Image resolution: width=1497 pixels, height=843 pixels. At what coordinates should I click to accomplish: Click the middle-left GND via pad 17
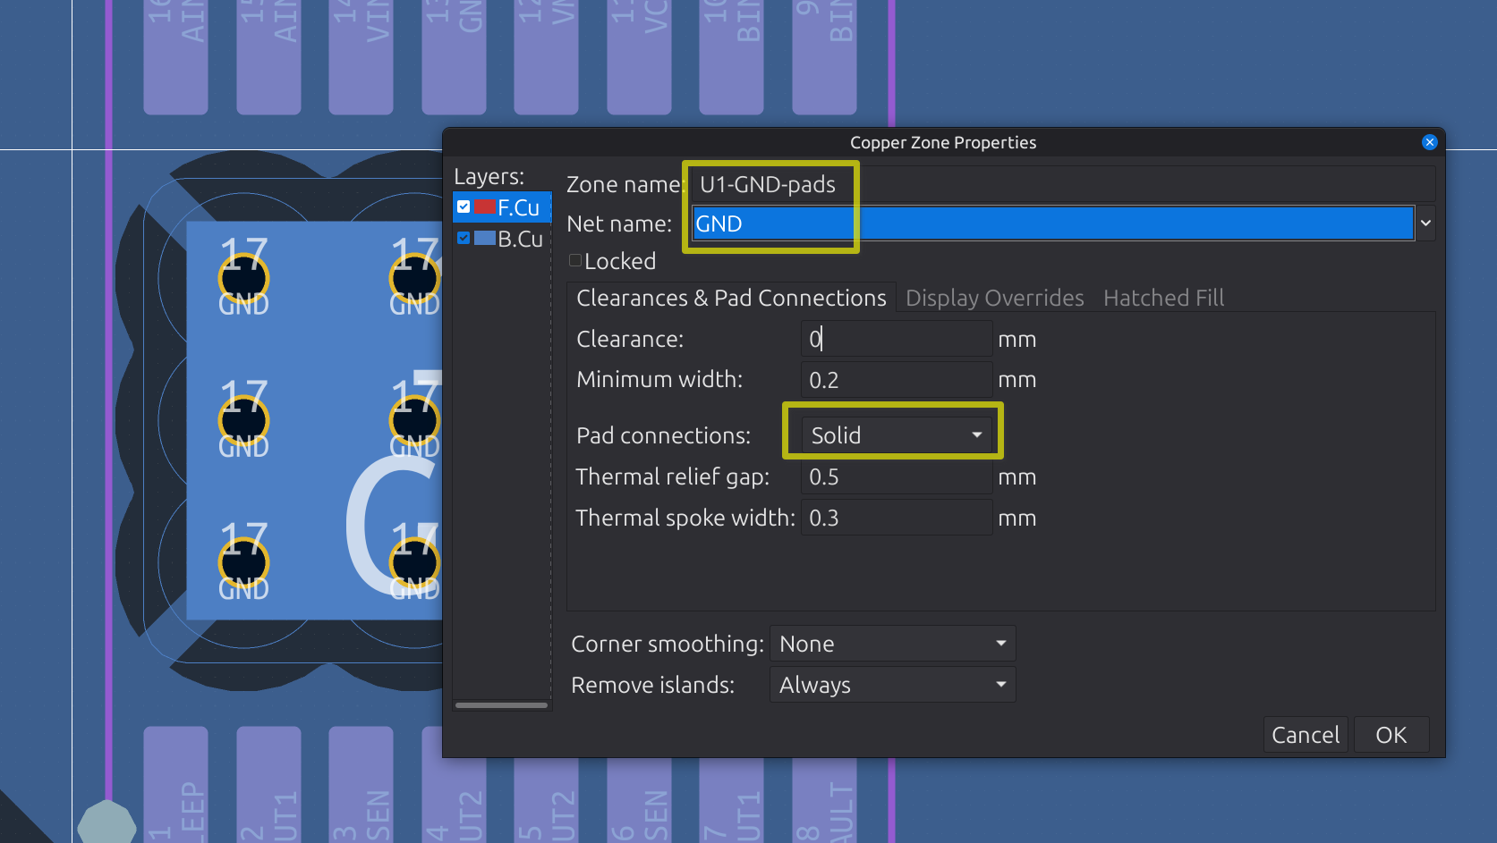pos(243,420)
